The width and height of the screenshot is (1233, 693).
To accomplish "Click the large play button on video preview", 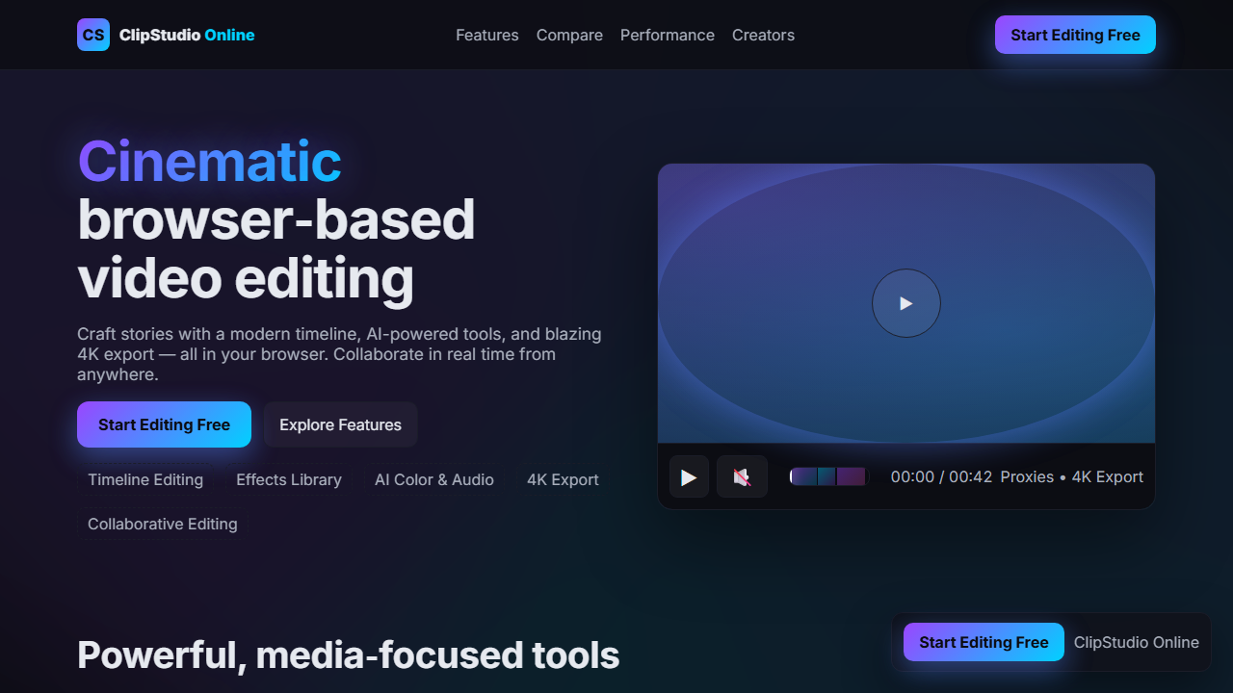I will [906, 303].
